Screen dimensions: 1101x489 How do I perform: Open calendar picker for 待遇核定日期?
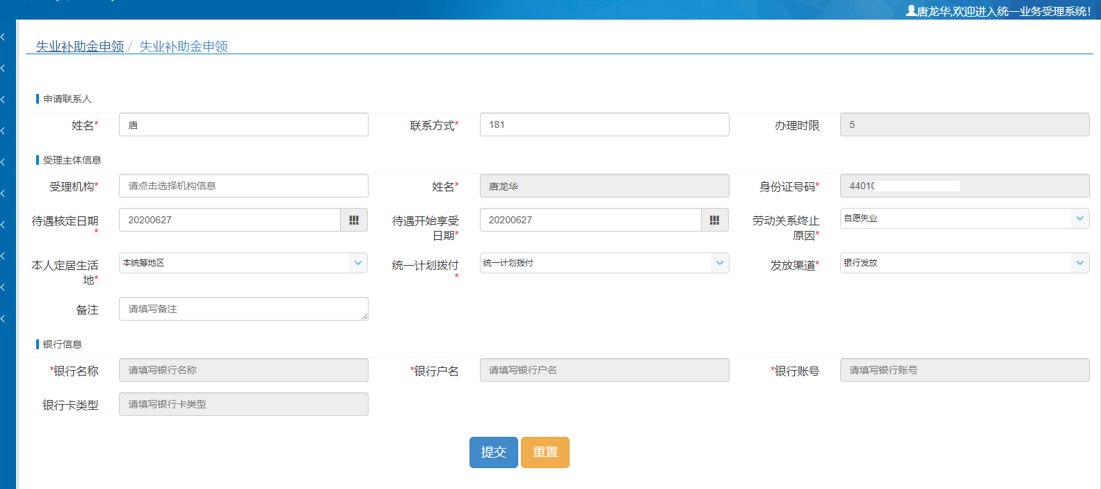tap(354, 220)
